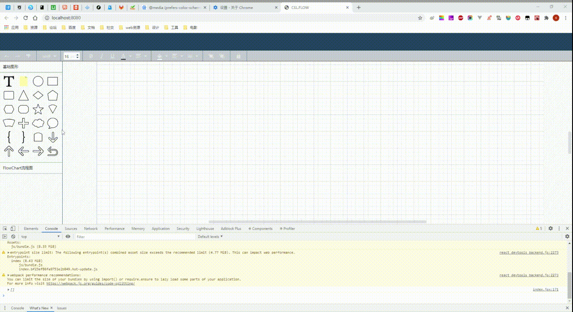Viewport: 573px width, 312px height.
Task: Pick the U-turn return arrow shape
Action: 53,152
